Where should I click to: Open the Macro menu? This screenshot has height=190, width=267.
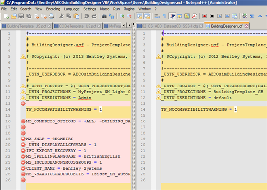[x=105, y=9]
